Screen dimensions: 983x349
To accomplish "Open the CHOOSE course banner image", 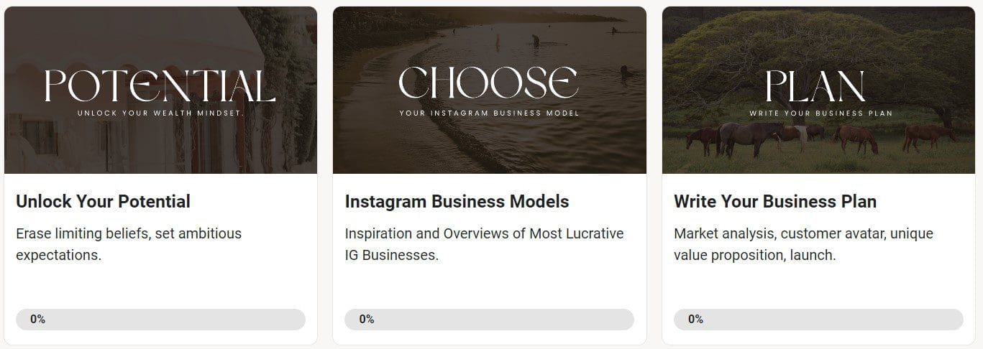I will [x=489, y=90].
